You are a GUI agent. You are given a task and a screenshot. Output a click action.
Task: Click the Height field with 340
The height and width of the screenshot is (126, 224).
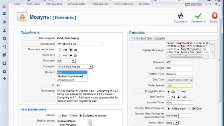pos(179,68)
